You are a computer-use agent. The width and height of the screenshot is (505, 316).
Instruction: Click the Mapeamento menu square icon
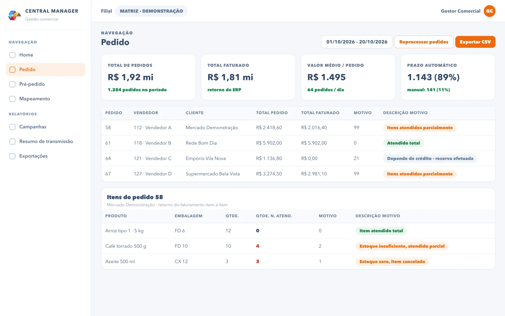click(12, 99)
